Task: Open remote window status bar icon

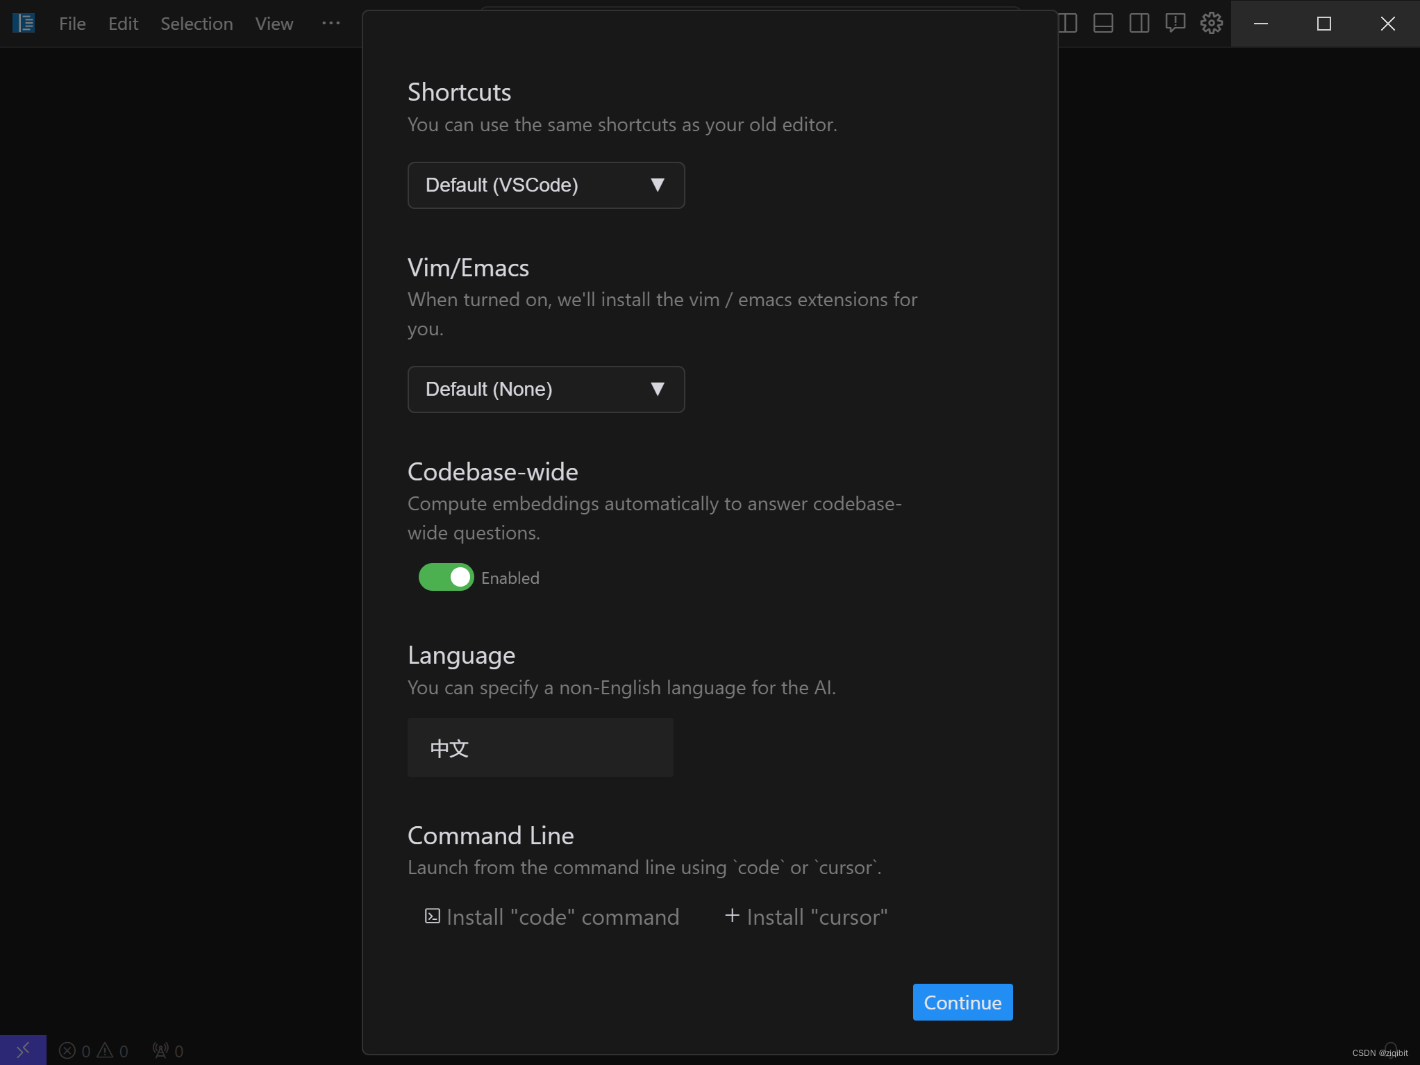Action: coord(23,1050)
